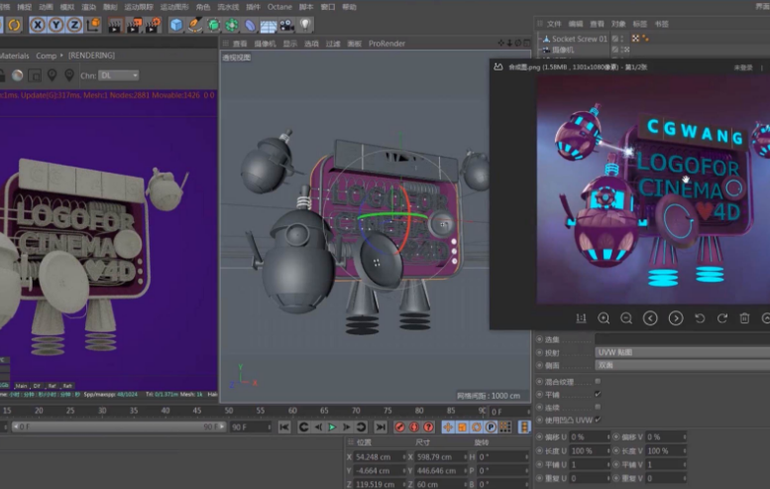Zoom in on the image viewer

pyautogui.click(x=604, y=317)
